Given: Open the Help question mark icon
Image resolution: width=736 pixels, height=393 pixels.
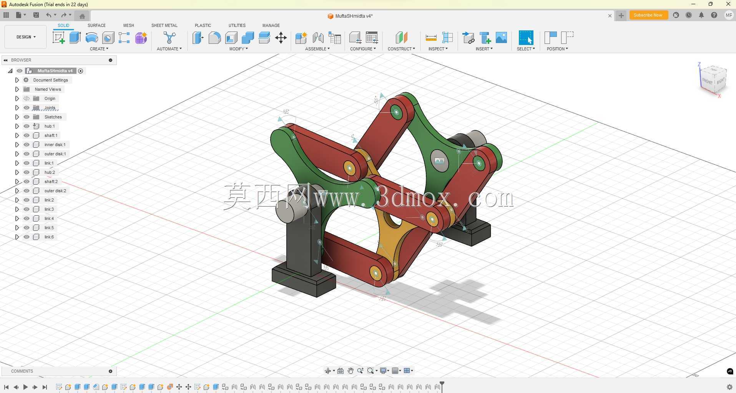Looking at the screenshot, I should tap(714, 15).
